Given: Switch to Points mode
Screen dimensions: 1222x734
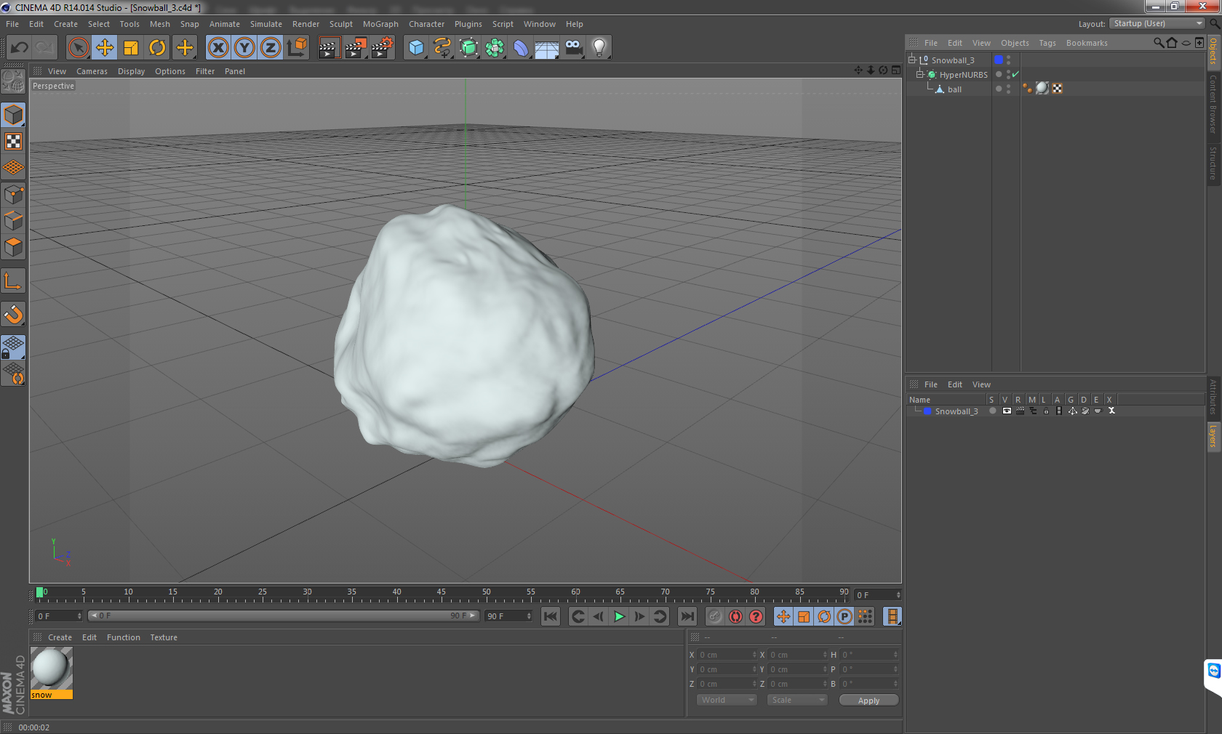Looking at the screenshot, I should click(13, 194).
